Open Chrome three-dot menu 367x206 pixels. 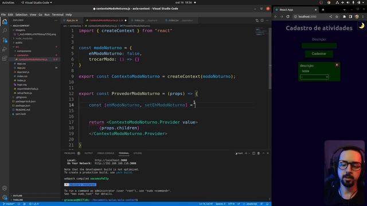click(363, 17)
